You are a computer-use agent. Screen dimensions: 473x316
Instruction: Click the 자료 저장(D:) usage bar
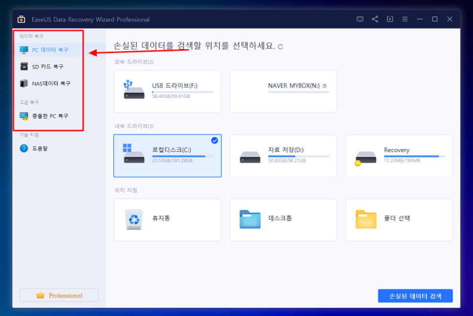(299, 157)
